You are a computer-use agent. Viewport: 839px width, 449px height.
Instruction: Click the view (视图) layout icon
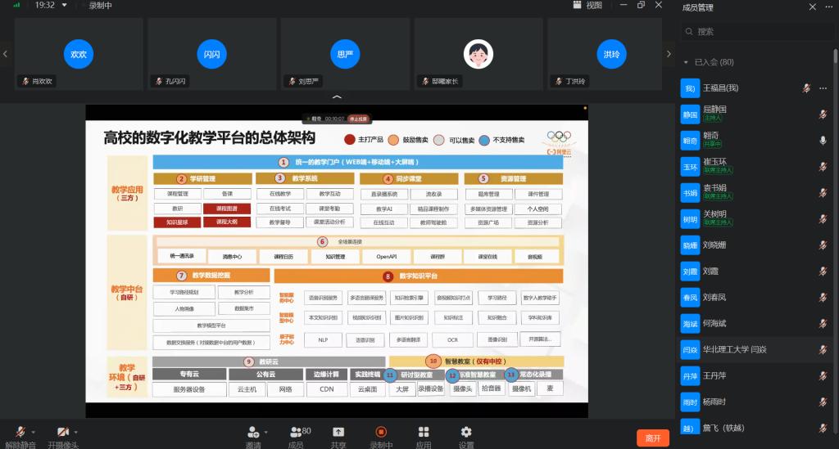[578, 5]
